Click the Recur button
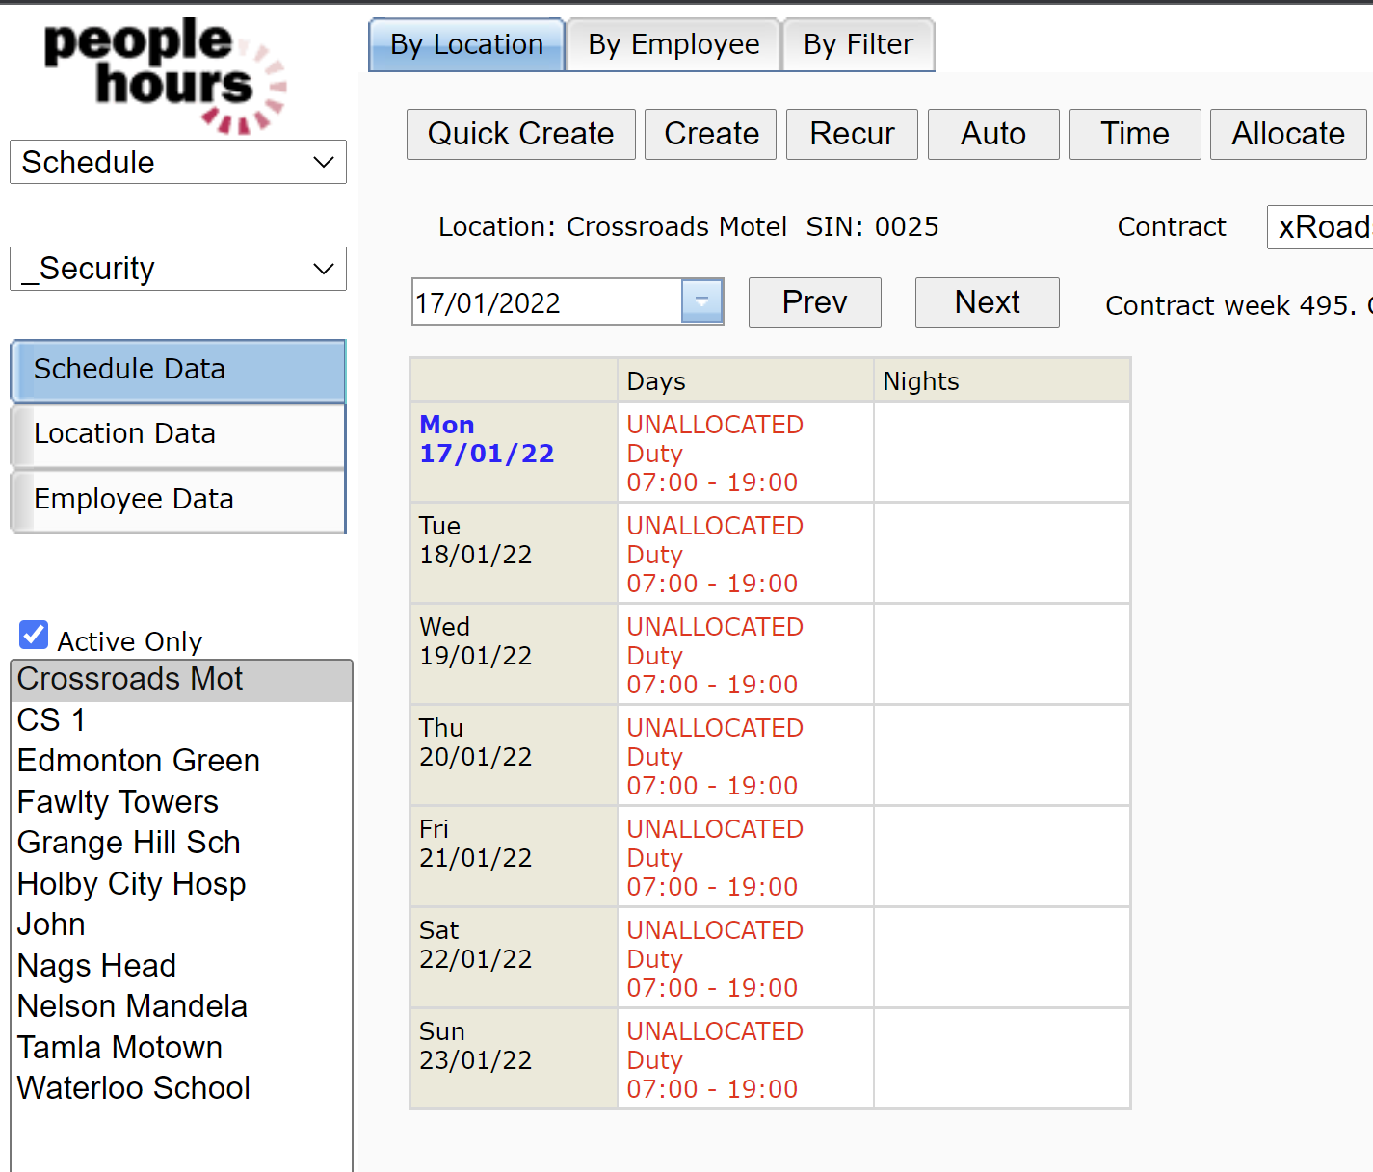Screen dimensions: 1373x1172 (852, 134)
